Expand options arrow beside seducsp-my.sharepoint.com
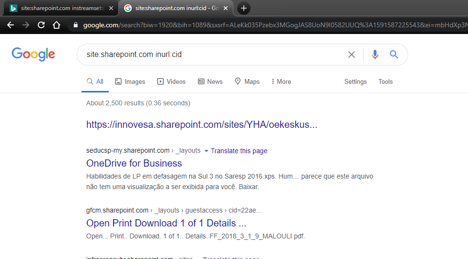The width and height of the screenshot is (468, 259). pyautogui.click(x=206, y=151)
